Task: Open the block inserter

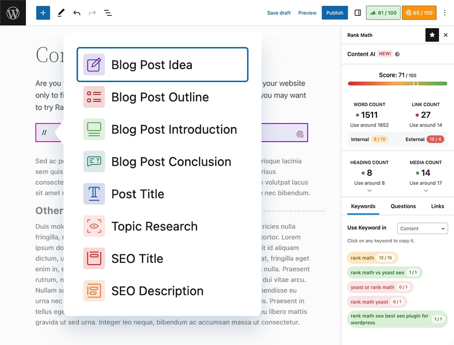Action: [x=43, y=13]
